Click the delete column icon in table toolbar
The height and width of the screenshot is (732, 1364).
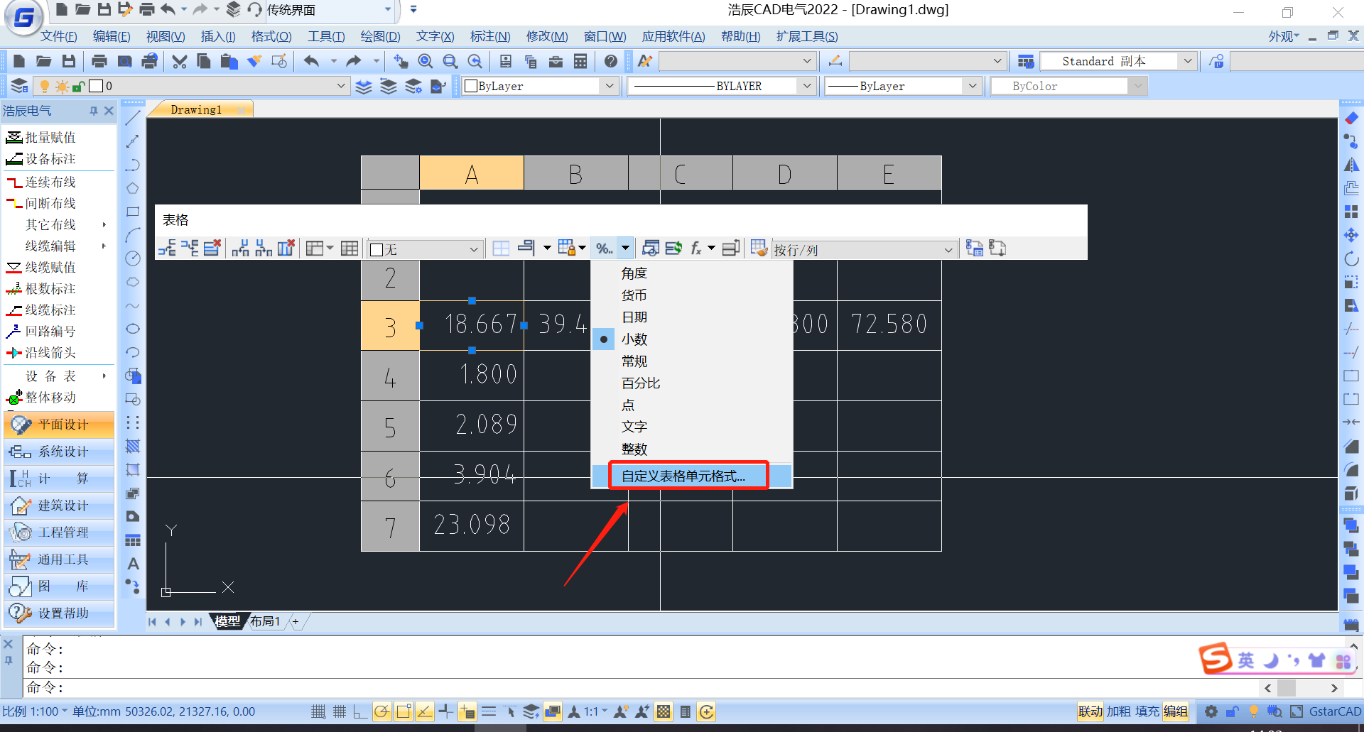286,248
